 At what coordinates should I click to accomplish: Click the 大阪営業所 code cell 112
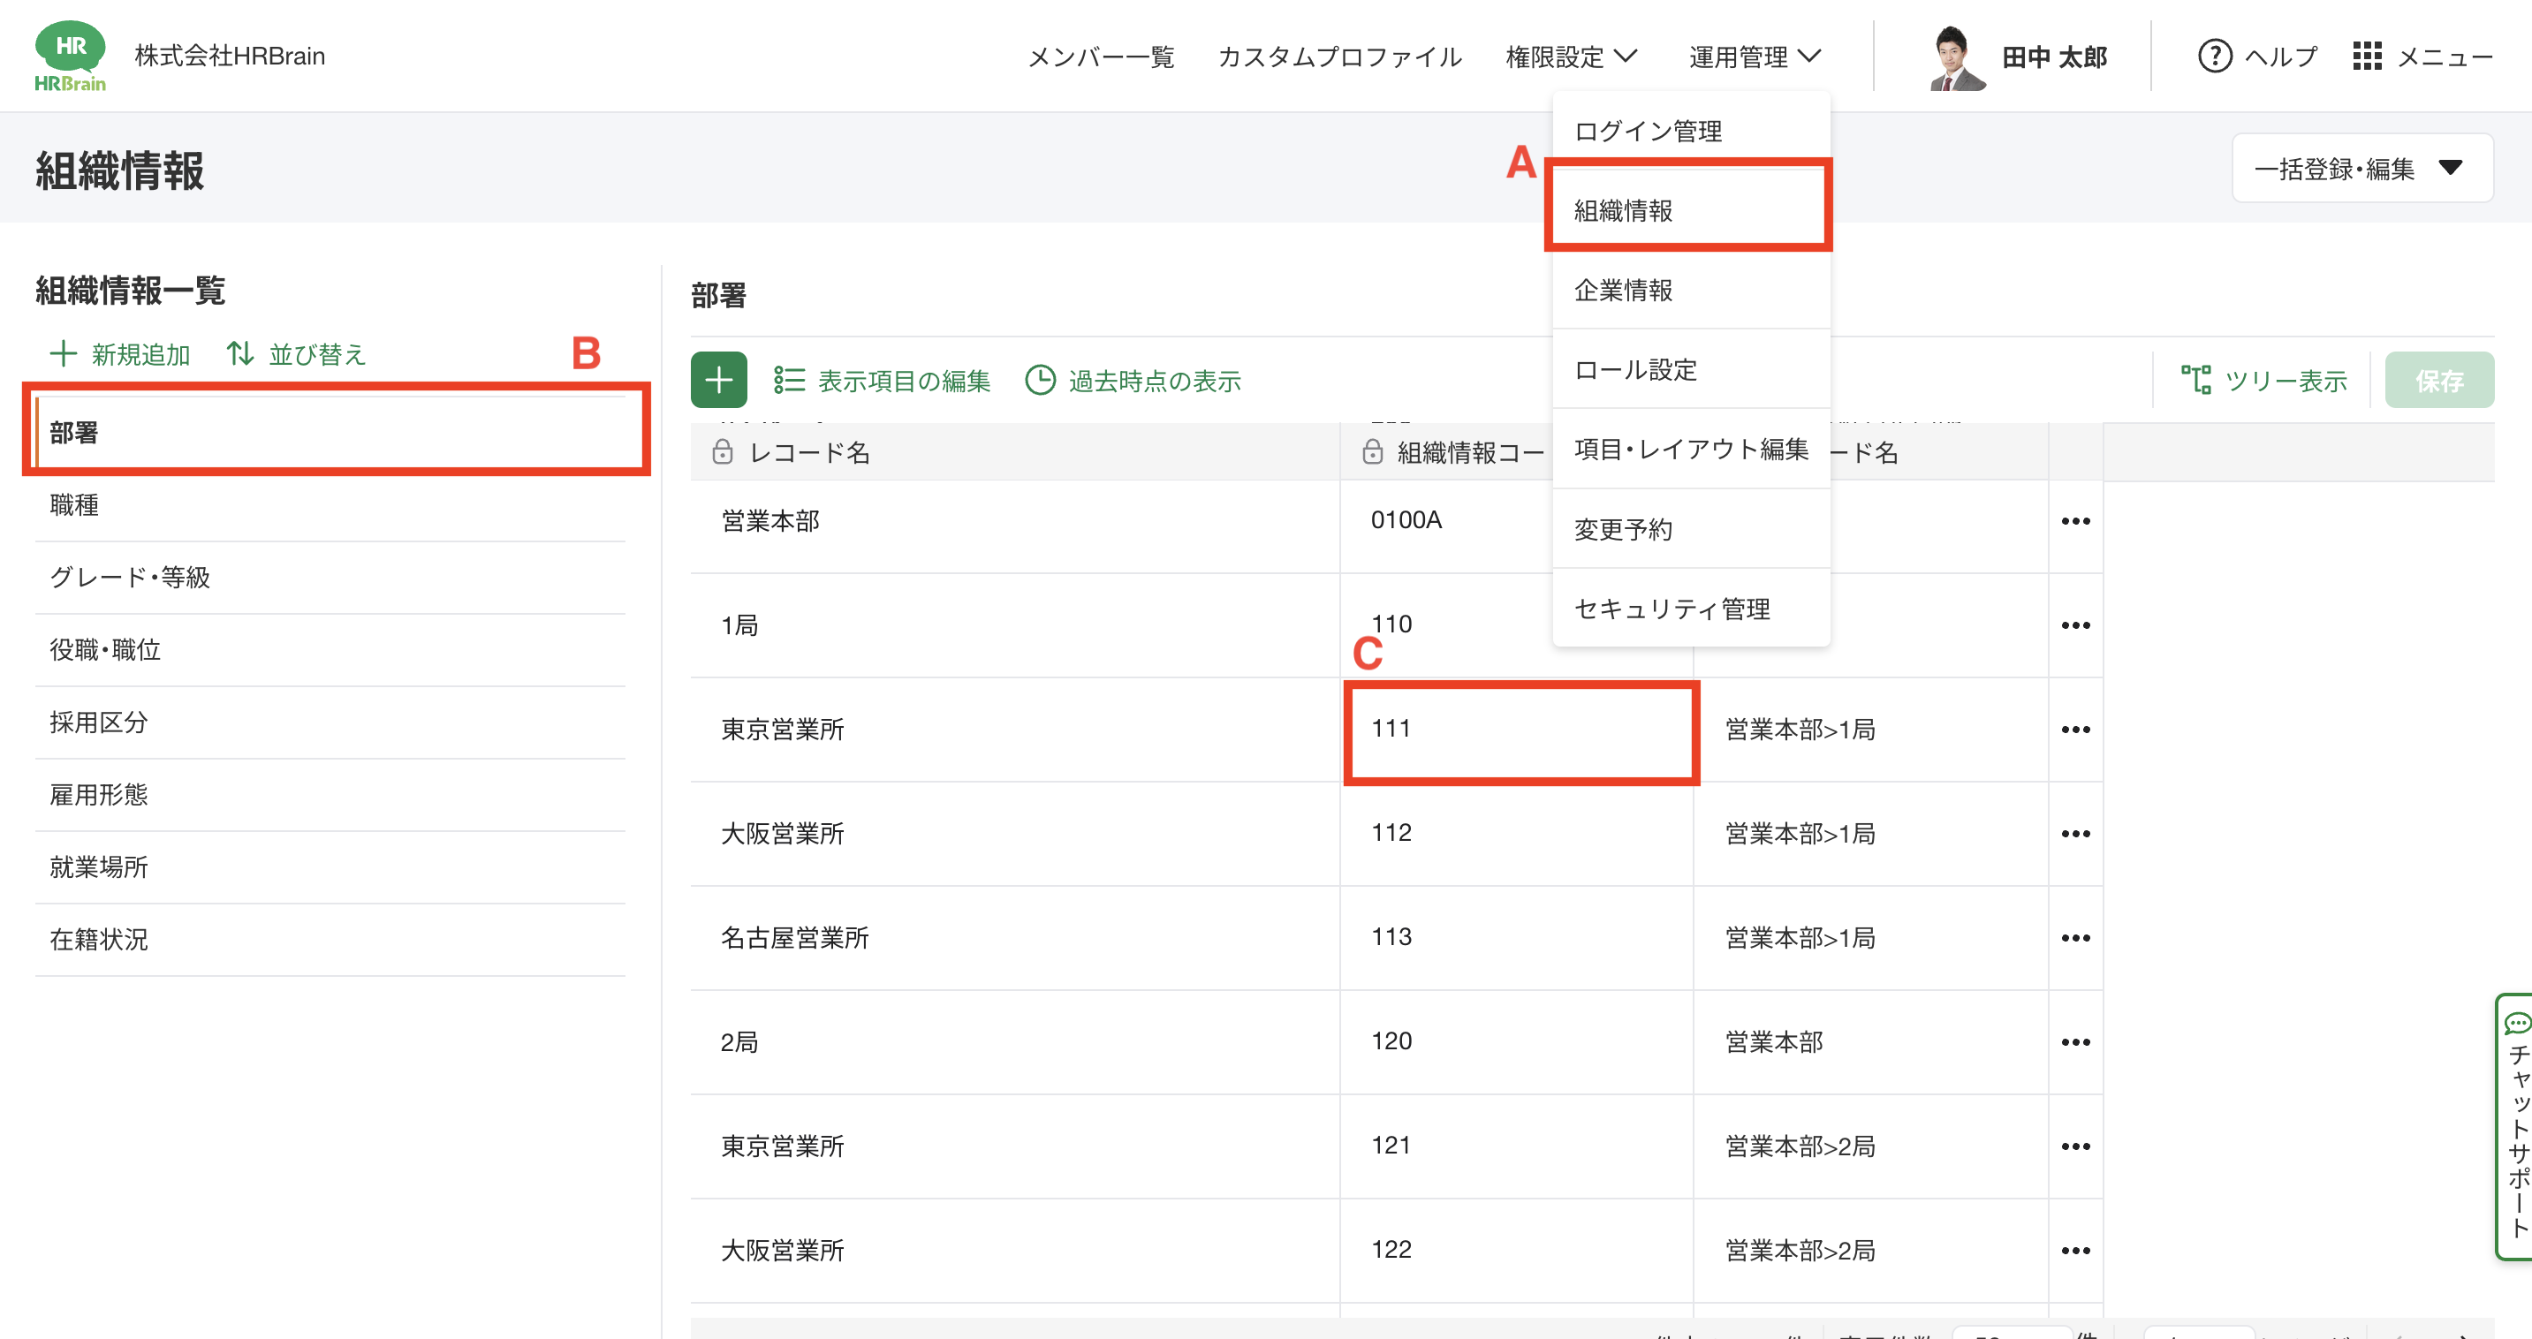click(x=1391, y=833)
